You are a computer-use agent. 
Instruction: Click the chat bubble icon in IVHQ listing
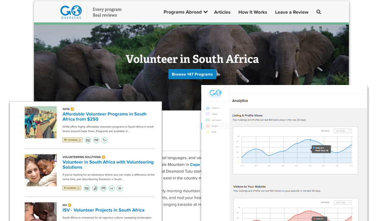click(x=88, y=140)
